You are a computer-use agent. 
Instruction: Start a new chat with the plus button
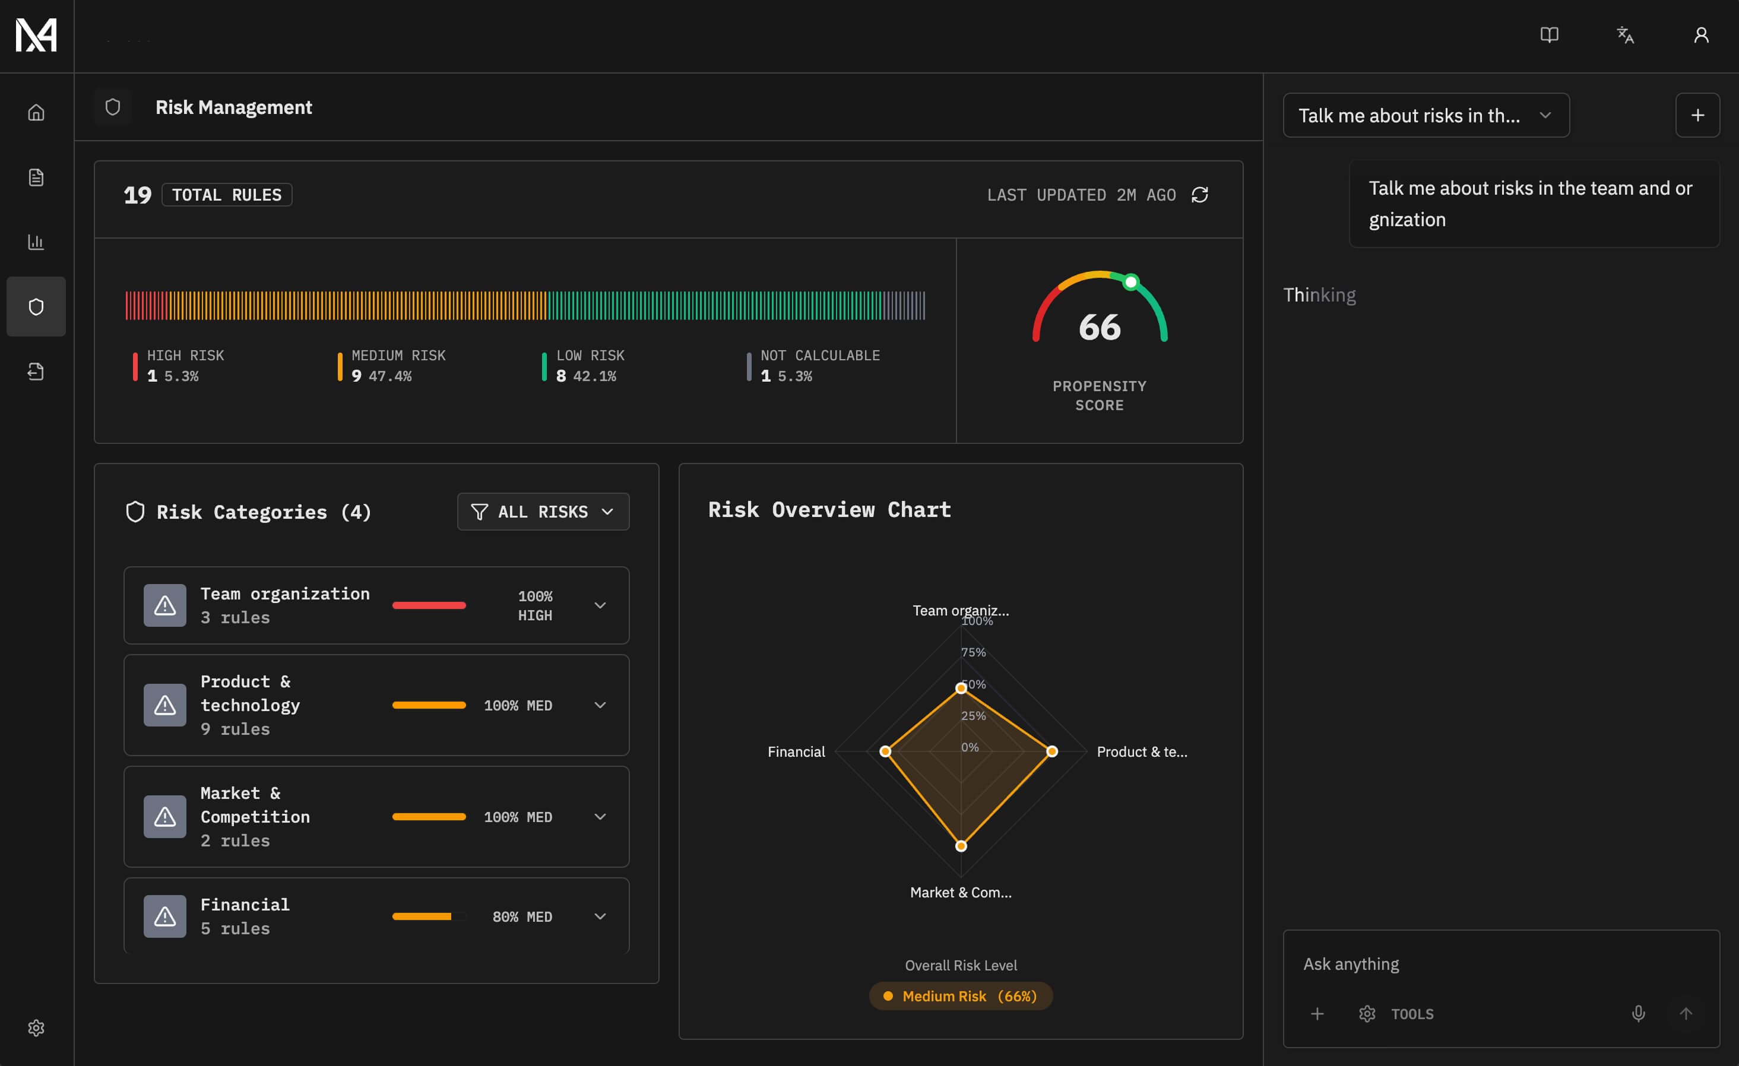click(x=1698, y=115)
